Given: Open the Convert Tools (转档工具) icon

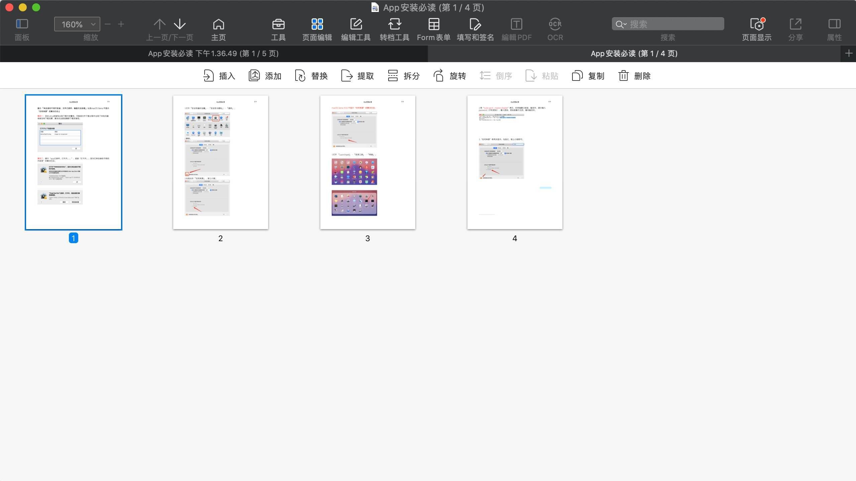Looking at the screenshot, I should point(395,24).
